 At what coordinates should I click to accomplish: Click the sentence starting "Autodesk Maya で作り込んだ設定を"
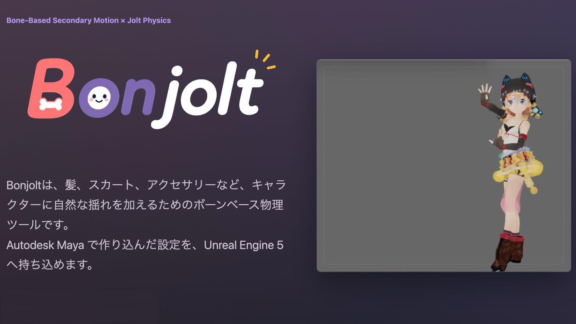145,255
